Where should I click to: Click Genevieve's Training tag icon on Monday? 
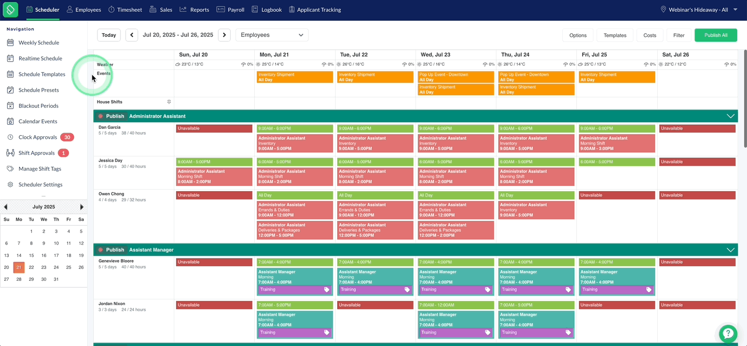pos(327,290)
